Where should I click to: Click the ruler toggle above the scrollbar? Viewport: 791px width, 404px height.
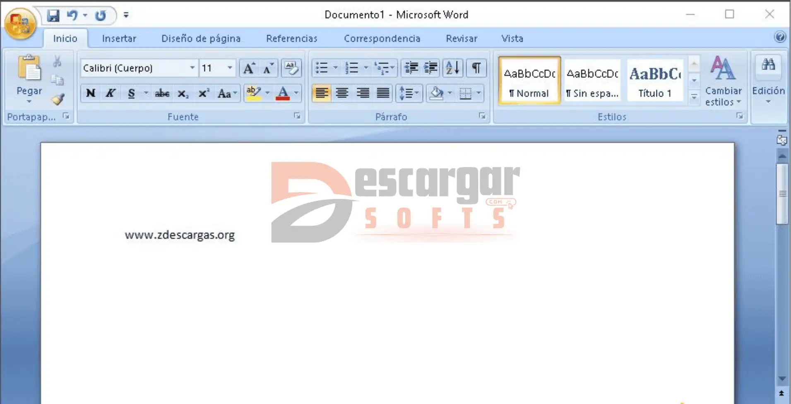click(x=782, y=139)
